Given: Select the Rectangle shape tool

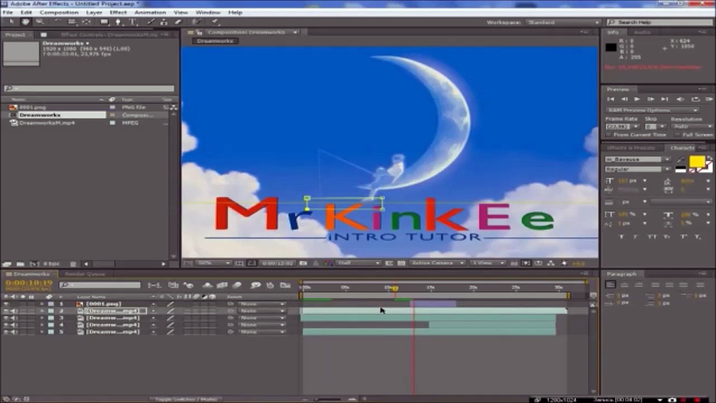Looking at the screenshot, I should pyautogui.click(x=105, y=22).
